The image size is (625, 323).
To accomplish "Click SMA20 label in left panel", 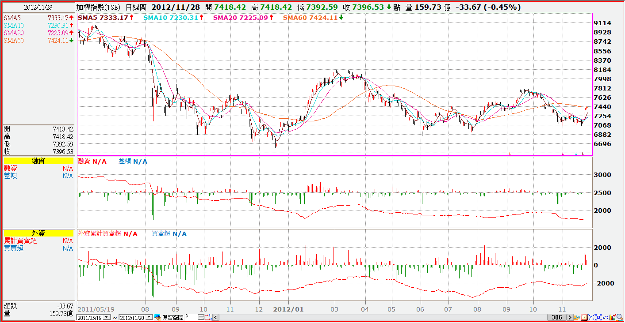I will pyautogui.click(x=14, y=33).
